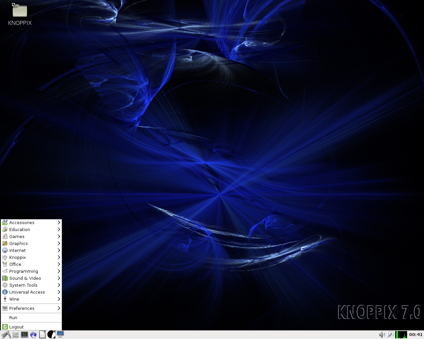Click the black-and-white circle panel icon
The height and width of the screenshot is (339, 424).
pyautogui.click(x=51, y=335)
